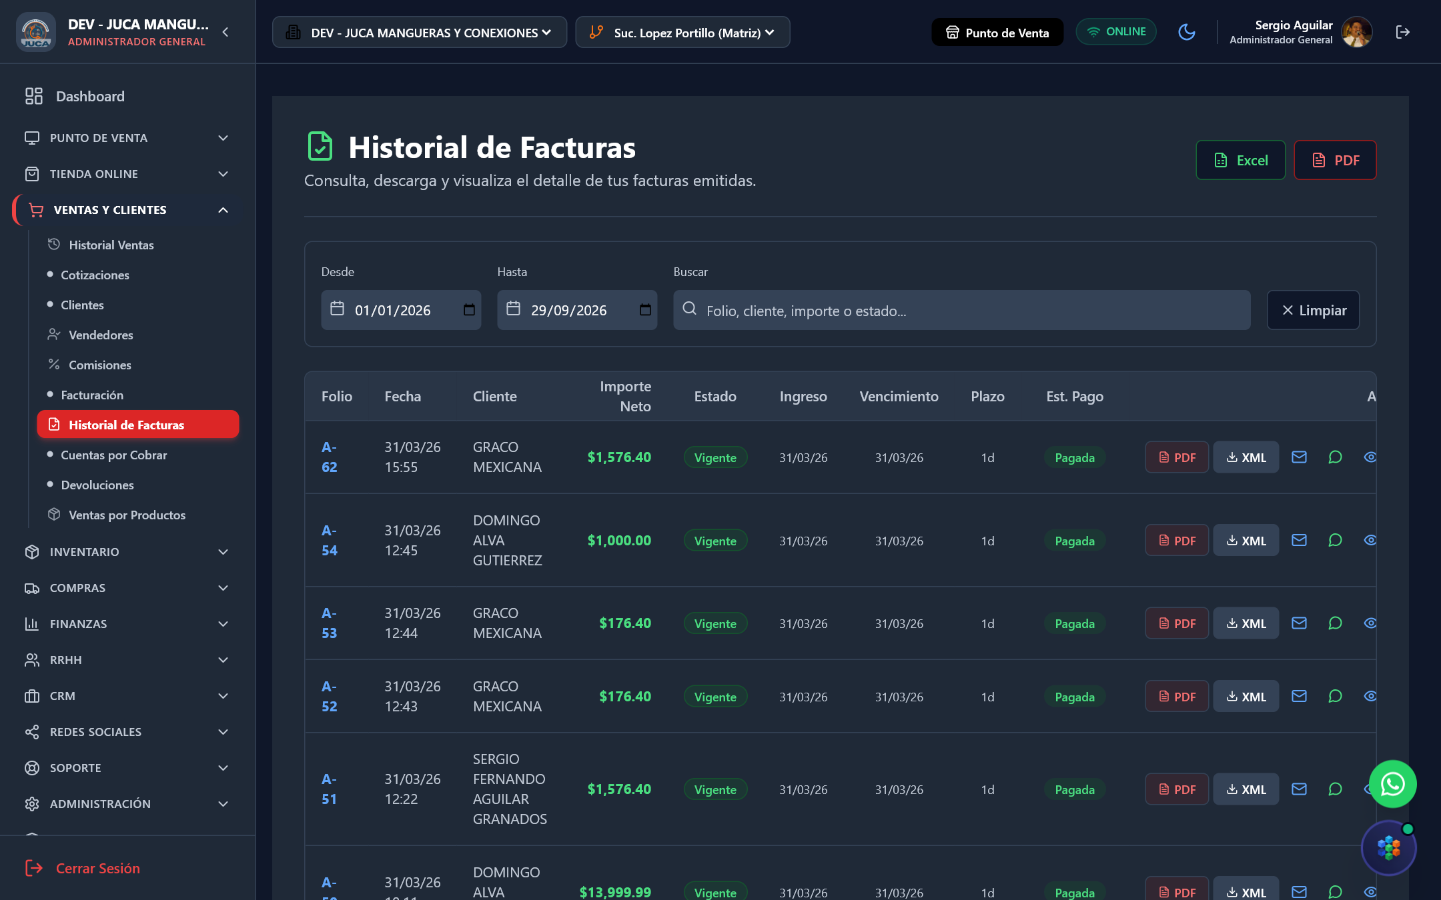Viewport: 1441px width, 900px height.
Task: View details of invoice A-54
Action: (x=1370, y=541)
